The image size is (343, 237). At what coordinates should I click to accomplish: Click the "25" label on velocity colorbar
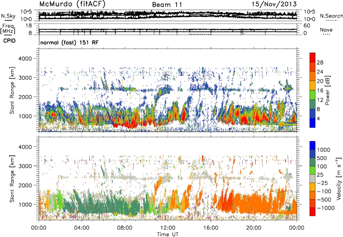tap(320, 175)
